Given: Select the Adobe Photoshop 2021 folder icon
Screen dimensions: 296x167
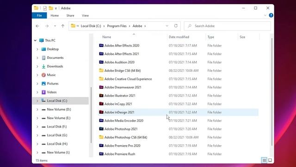Looking at the screenshot, I should (101, 129).
